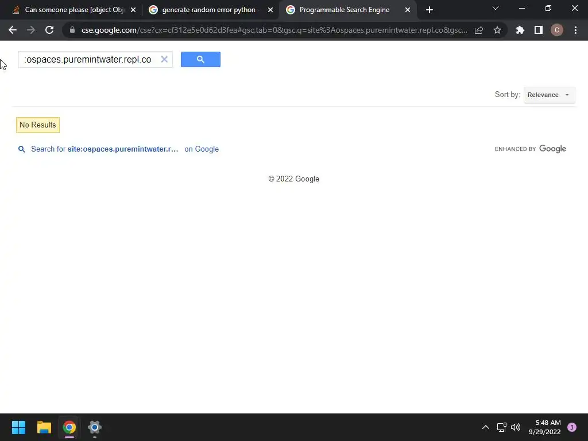Image resolution: width=588 pixels, height=441 pixels.
Task: Open the Sort by Relevance dropdown
Action: pyautogui.click(x=549, y=95)
